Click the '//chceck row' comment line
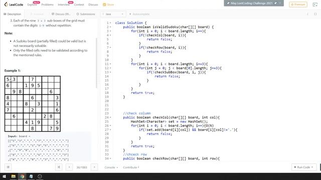This screenshot has width=321, height=180. [x=135, y=154]
